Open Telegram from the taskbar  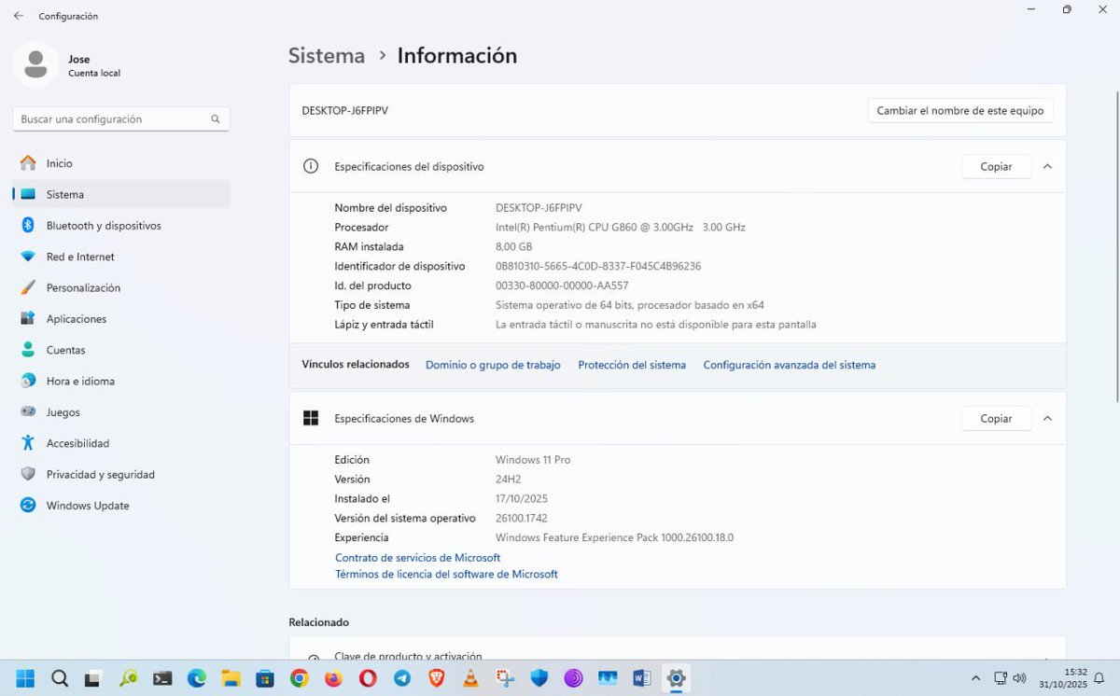tap(401, 678)
